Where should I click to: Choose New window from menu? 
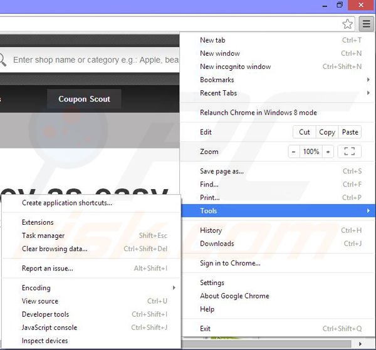pos(278,53)
